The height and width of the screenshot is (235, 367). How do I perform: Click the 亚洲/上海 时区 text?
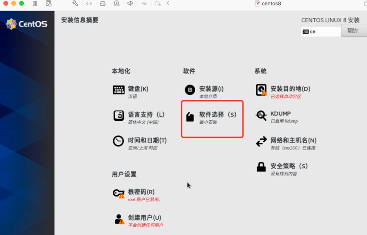[143, 148]
